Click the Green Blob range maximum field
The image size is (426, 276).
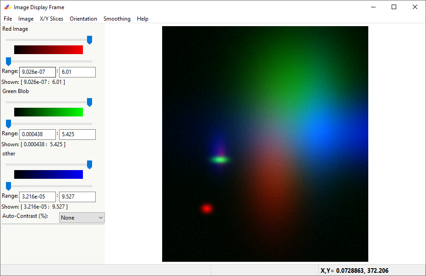77,134
